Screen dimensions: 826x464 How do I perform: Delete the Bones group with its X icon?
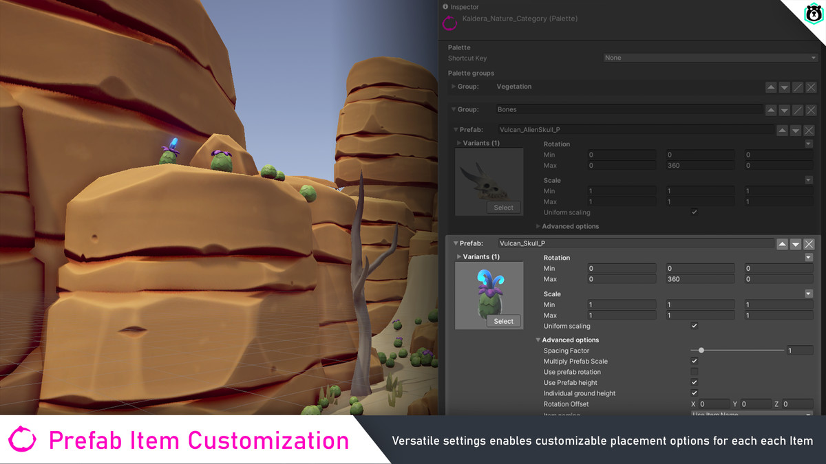[811, 110]
